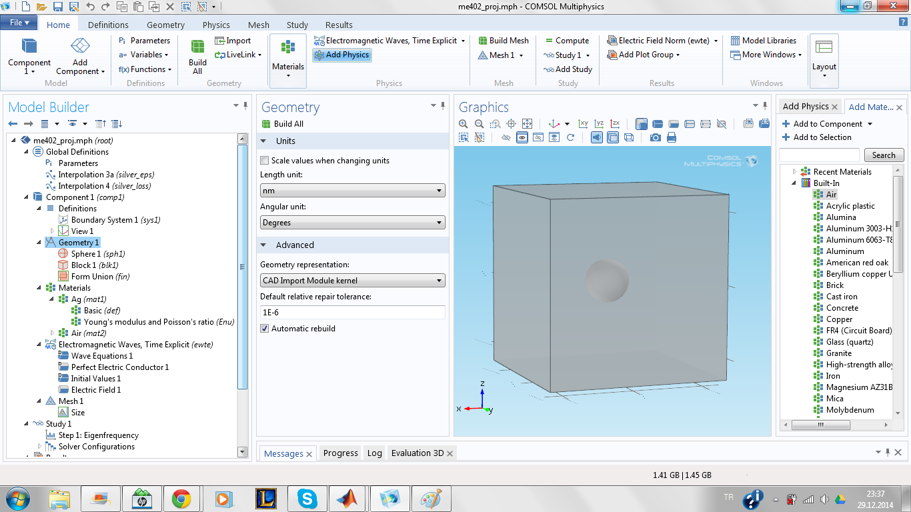Print the Graphics view with printer icon

click(672, 137)
